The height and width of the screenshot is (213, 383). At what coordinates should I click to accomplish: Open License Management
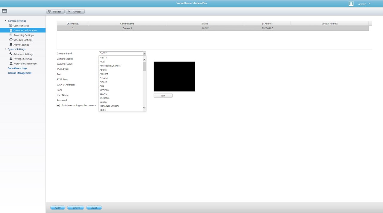pyautogui.click(x=19, y=73)
